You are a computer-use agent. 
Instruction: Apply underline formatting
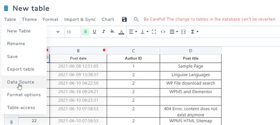[94, 32]
